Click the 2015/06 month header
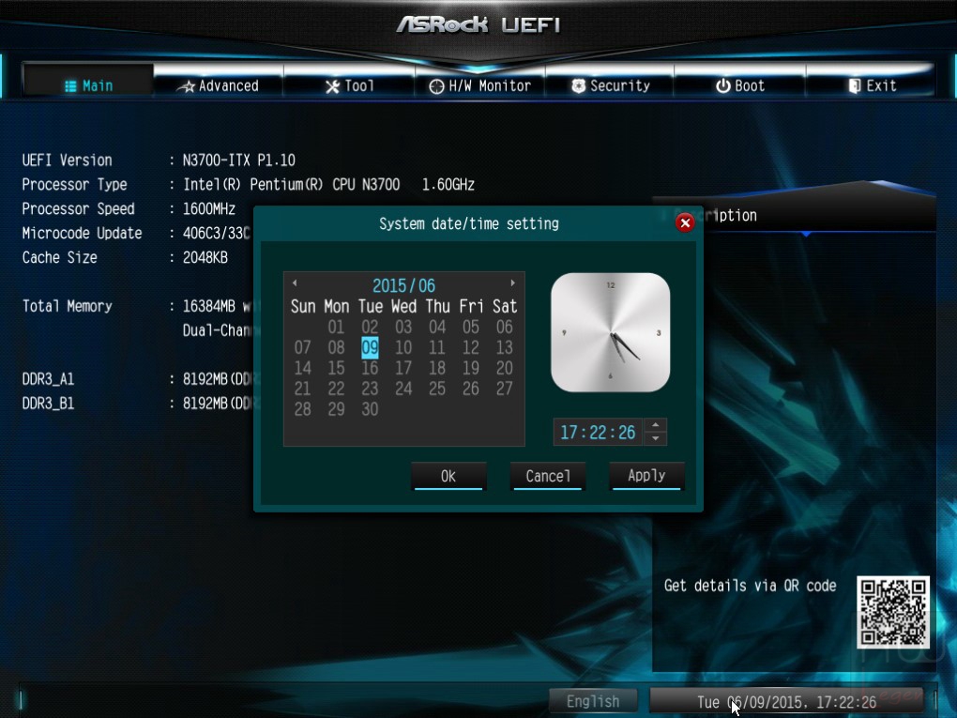The width and height of the screenshot is (957, 718). 403,285
